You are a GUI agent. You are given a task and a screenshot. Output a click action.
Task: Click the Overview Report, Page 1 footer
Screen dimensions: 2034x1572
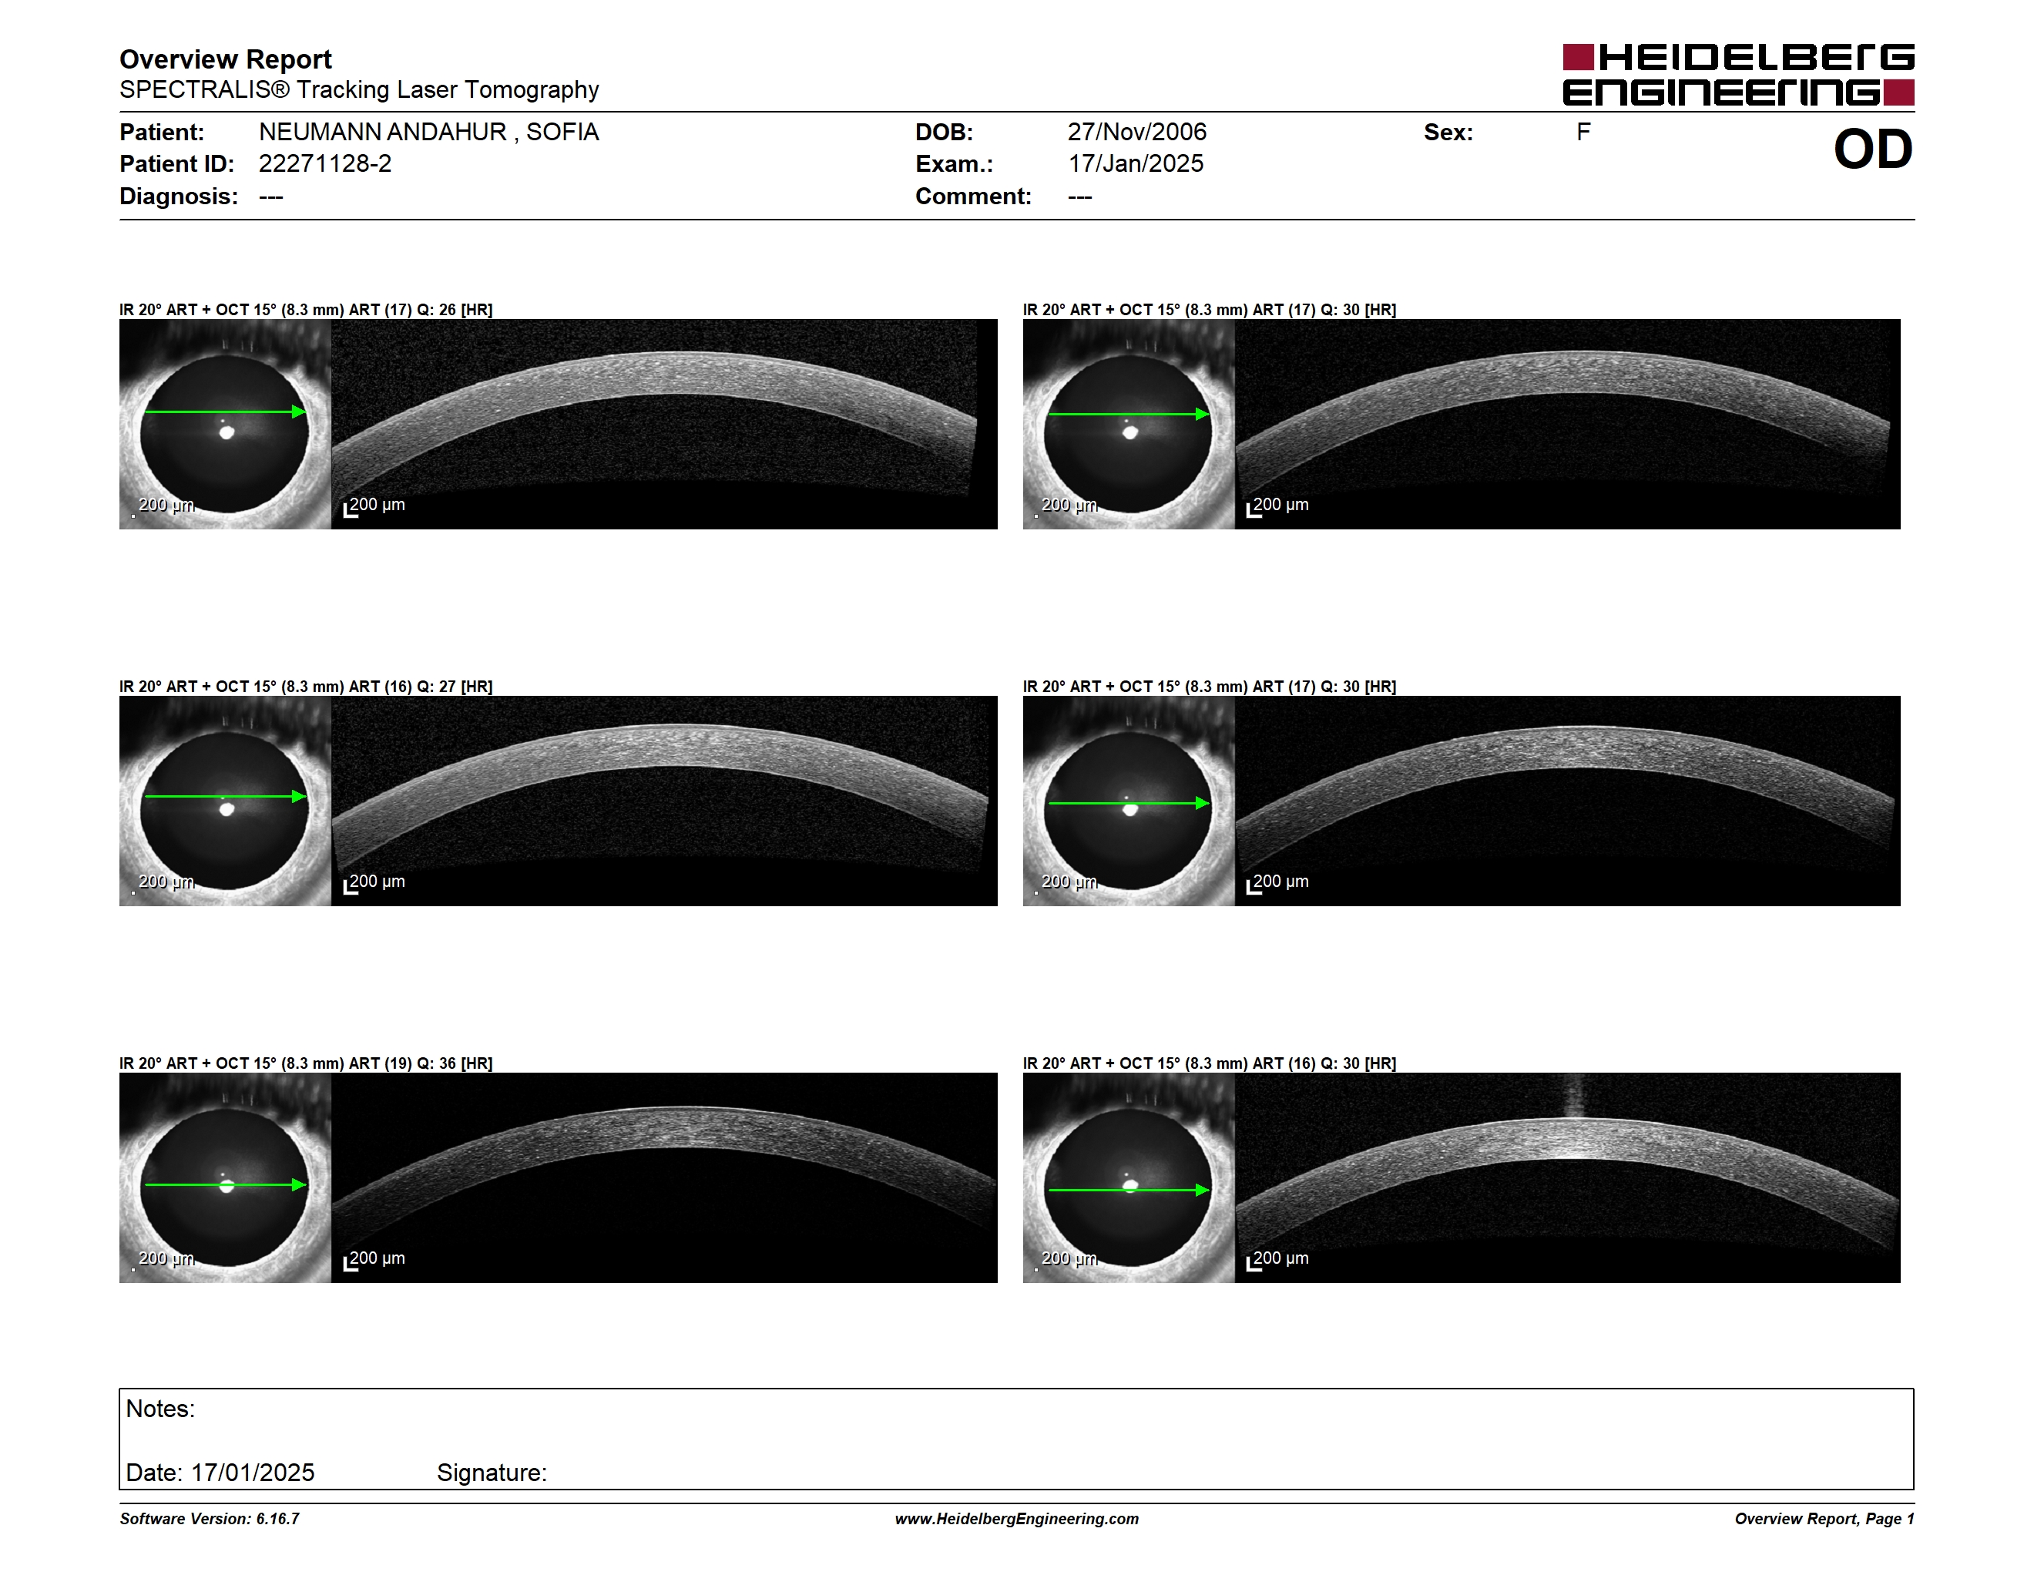pos(1824,1519)
